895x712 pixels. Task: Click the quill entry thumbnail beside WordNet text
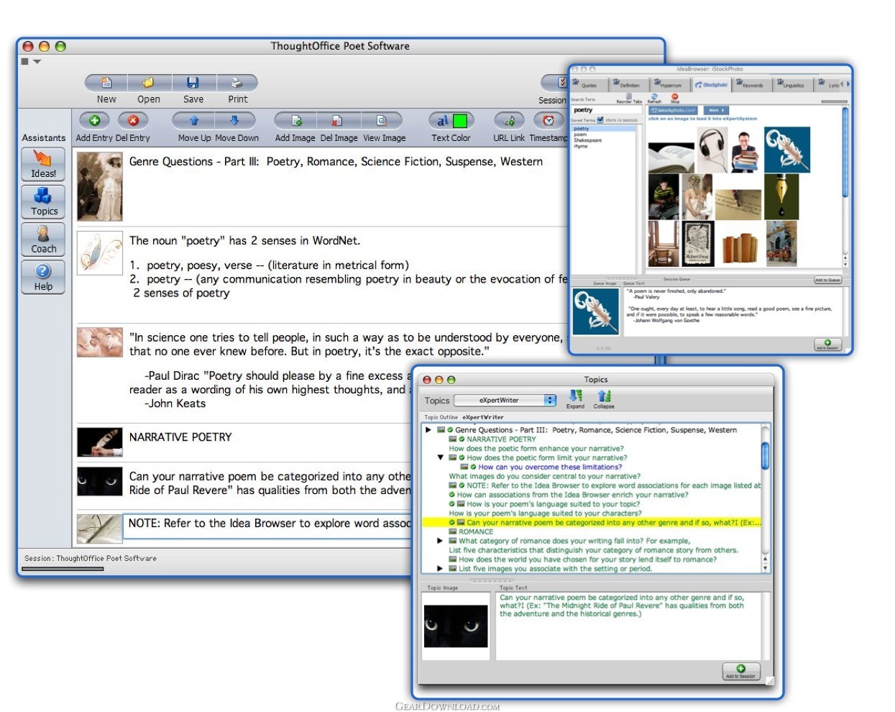click(100, 252)
